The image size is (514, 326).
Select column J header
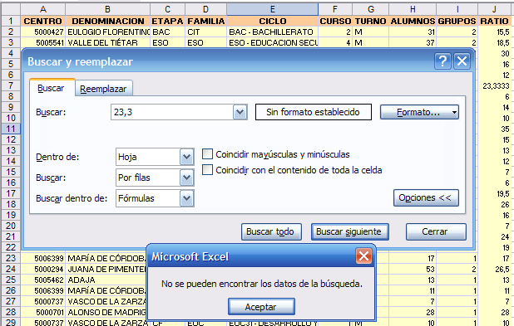494,9
